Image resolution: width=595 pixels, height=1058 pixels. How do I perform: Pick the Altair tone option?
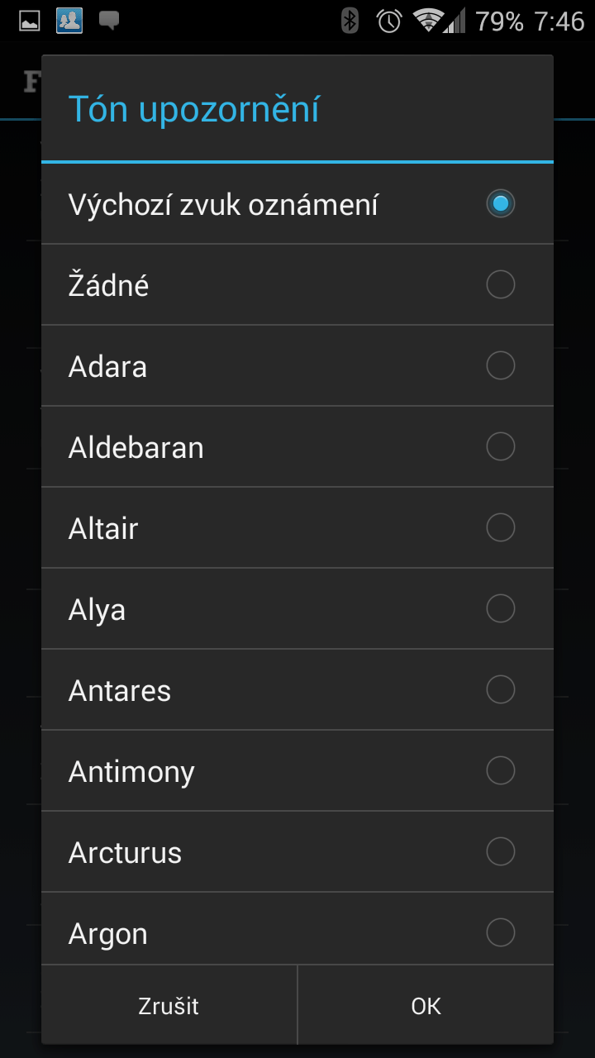click(x=297, y=527)
